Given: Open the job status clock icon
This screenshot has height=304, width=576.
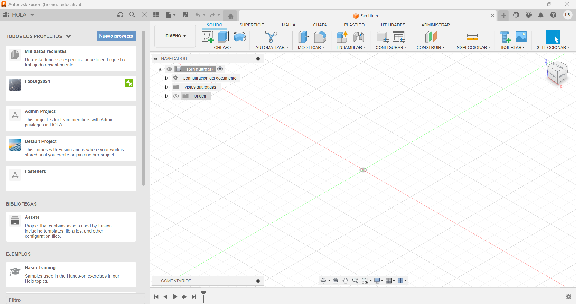Looking at the screenshot, I should [529, 15].
